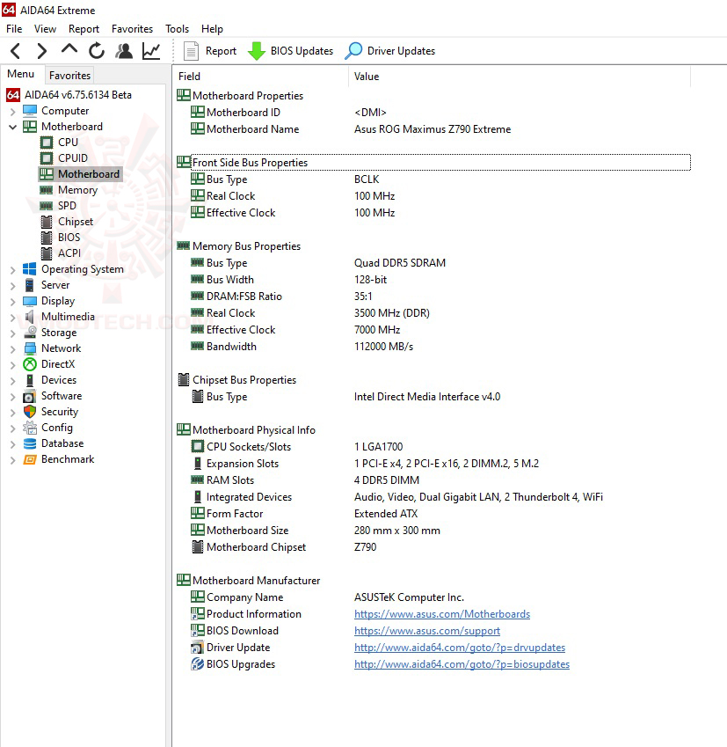Open the asus.com/Motherboards product link
Viewport: 727px width, 747px height.
click(442, 614)
